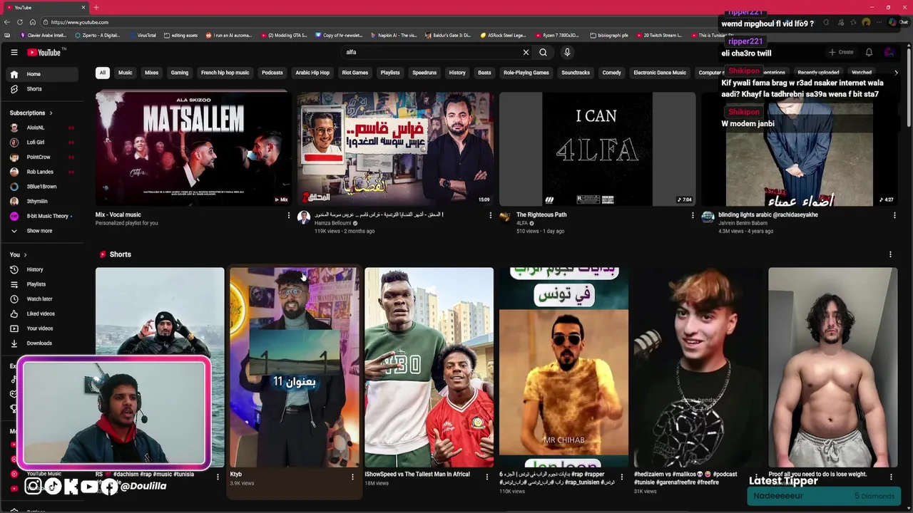This screenshot has height=513, width=913.
Task: Play the MATSALLEM mix thumbnail
Action: click(x=193, y=148)
